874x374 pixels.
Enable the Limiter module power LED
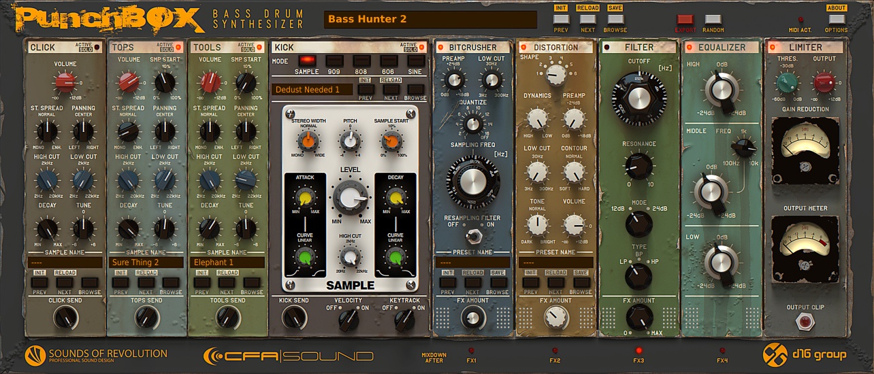pyautogui.click(x=772, y=48)
